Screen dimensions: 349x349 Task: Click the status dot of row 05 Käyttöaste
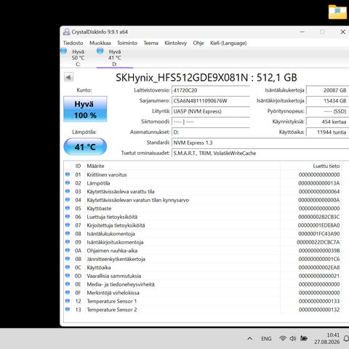[x=68, y=208]
